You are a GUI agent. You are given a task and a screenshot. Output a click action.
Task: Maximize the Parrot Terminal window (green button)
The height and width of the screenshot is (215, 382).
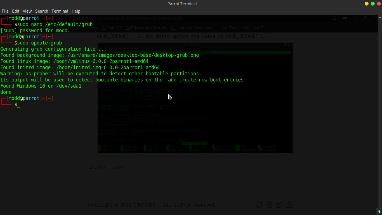tap(373, 4)
